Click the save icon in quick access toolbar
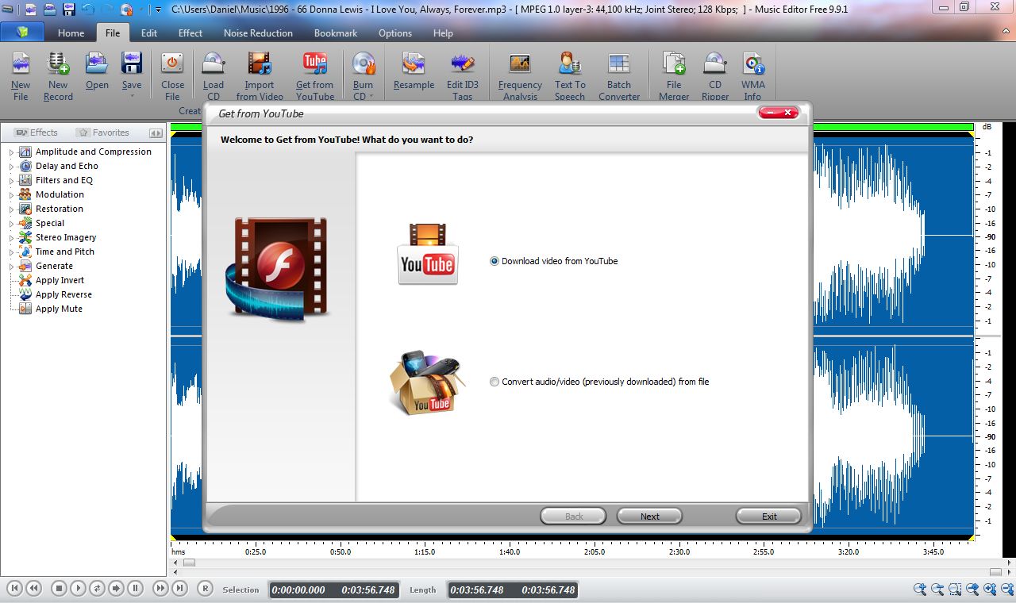Screen dimensions: 1016x603 [69, 10]
